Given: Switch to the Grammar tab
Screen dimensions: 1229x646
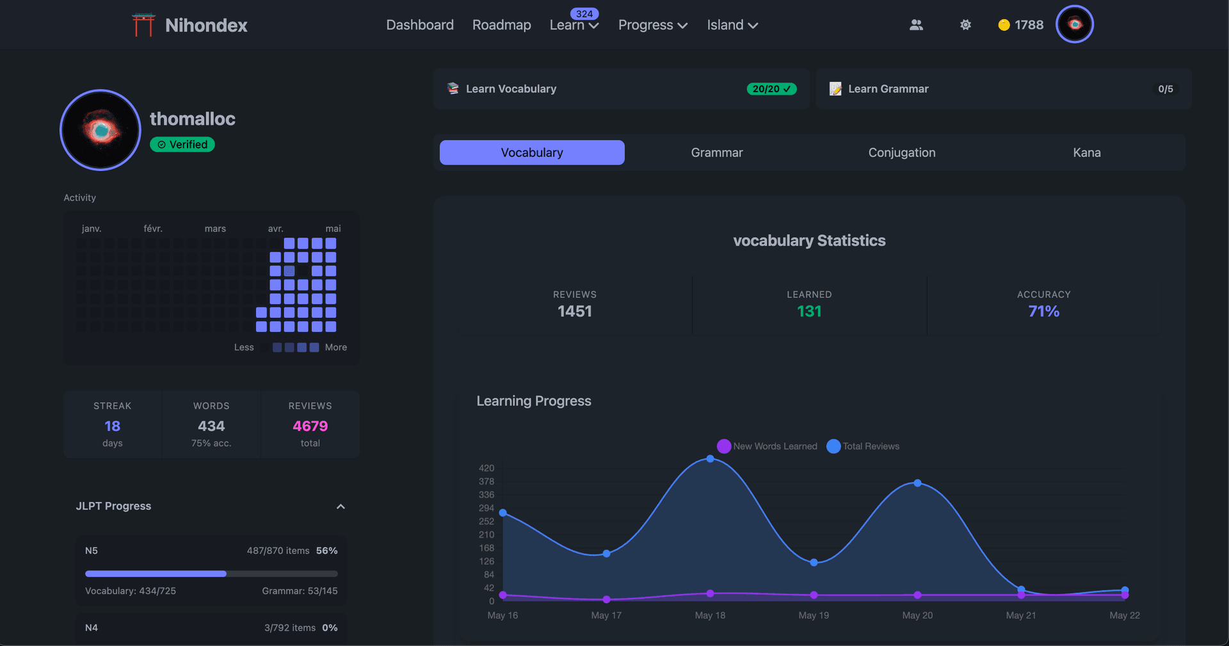Looking at the screenshot, I should [x=717, y=152].
